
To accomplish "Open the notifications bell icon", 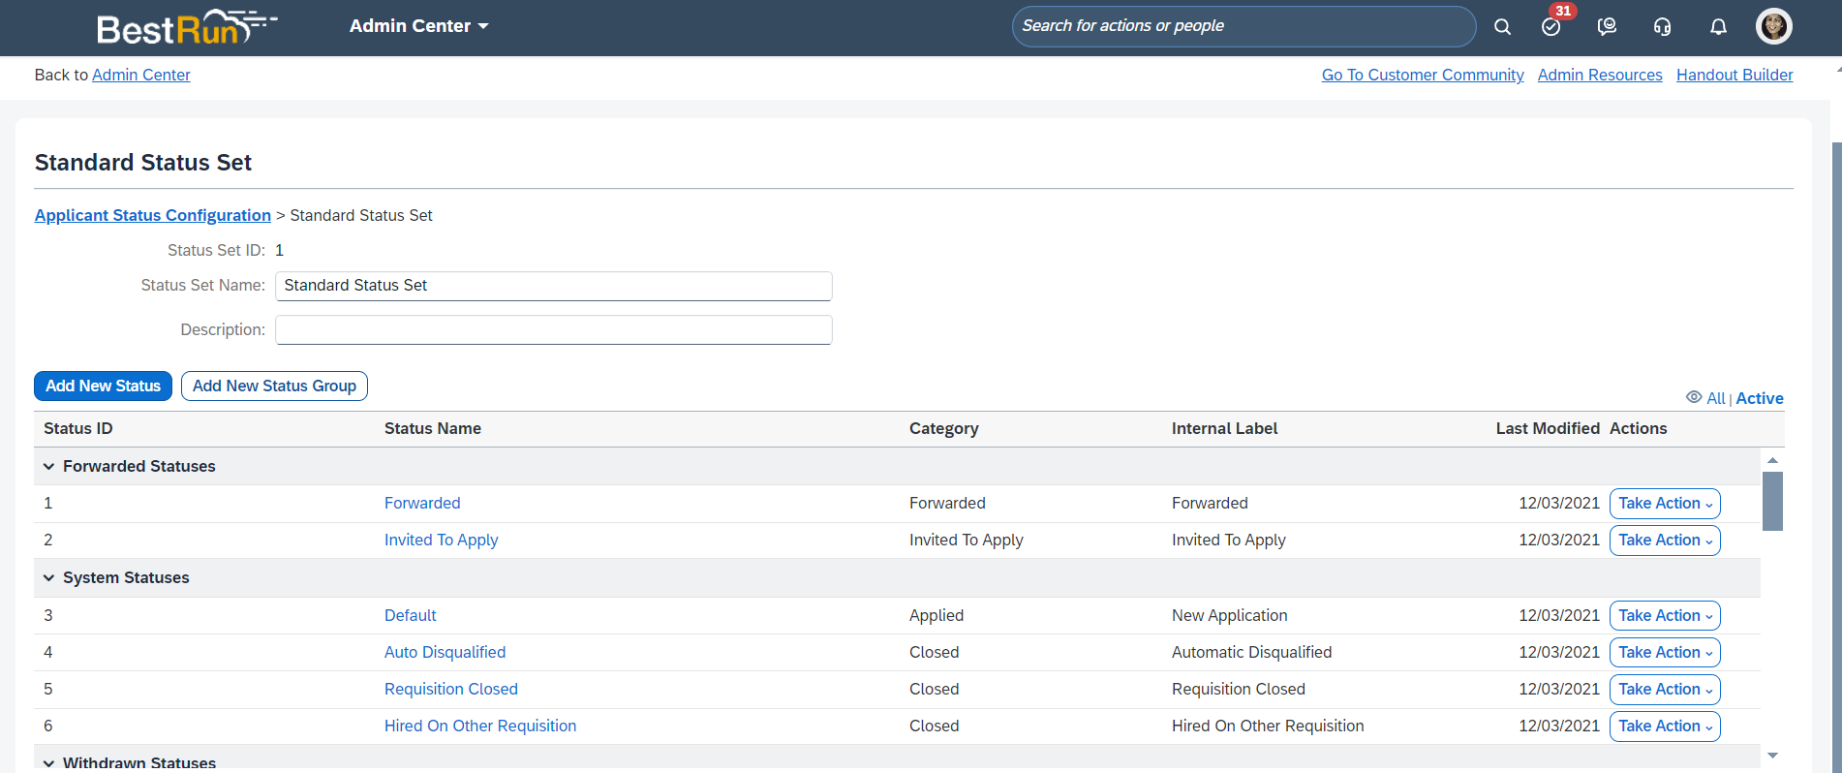I will click(x=1718, y=27).
